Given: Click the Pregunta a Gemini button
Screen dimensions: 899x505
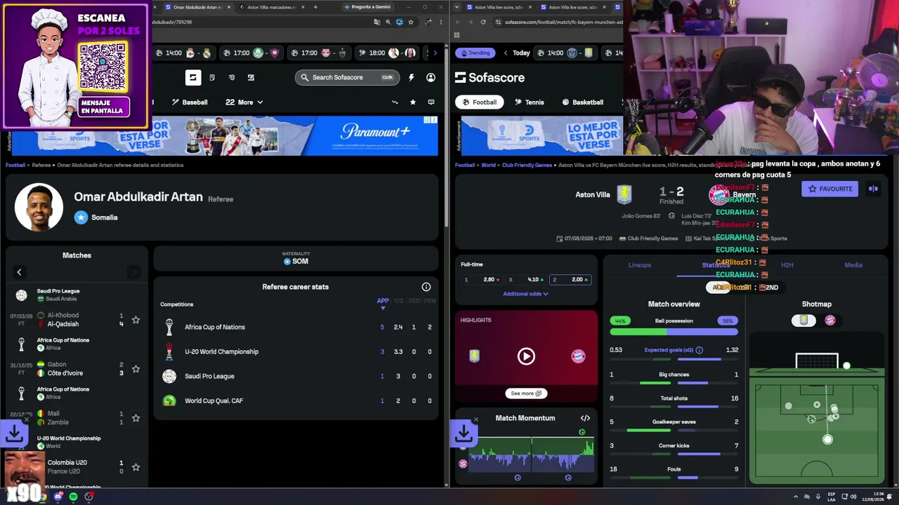Looking at the screenshot, I should (367, 7).
